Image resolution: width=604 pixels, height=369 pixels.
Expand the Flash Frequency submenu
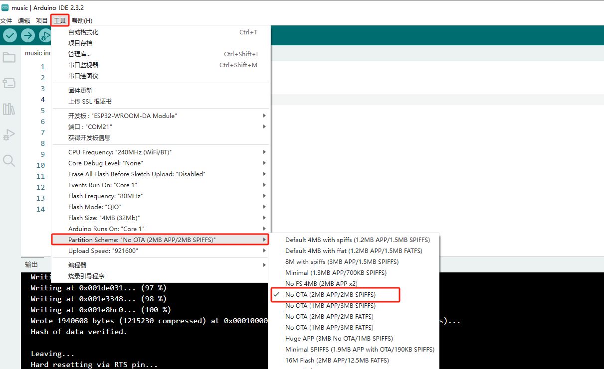pos(161,196)
